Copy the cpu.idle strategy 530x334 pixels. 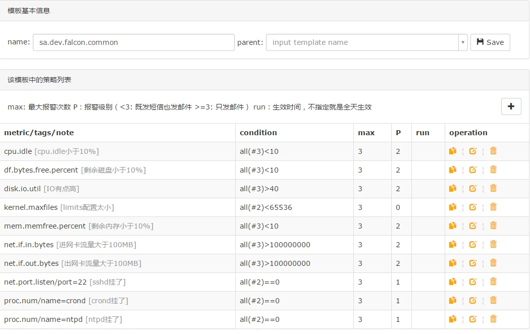pos(453,151)
